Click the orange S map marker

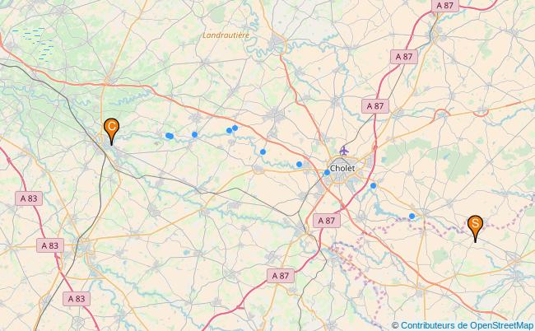tap(475, 228)
